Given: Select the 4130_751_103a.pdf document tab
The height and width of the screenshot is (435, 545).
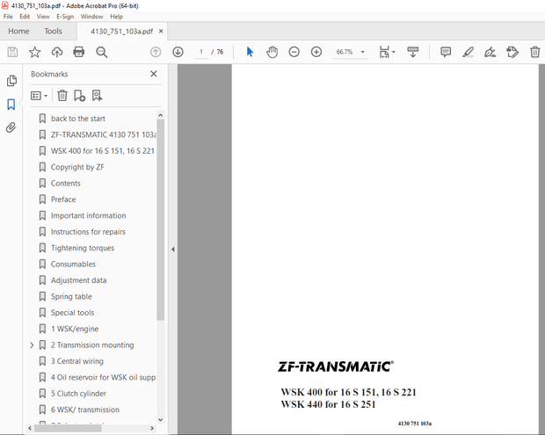Looking at the screenshot, I should [121, 32].
